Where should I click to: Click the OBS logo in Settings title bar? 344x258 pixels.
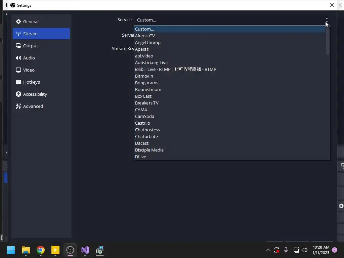pyautogui.click(x=13, y=5)
